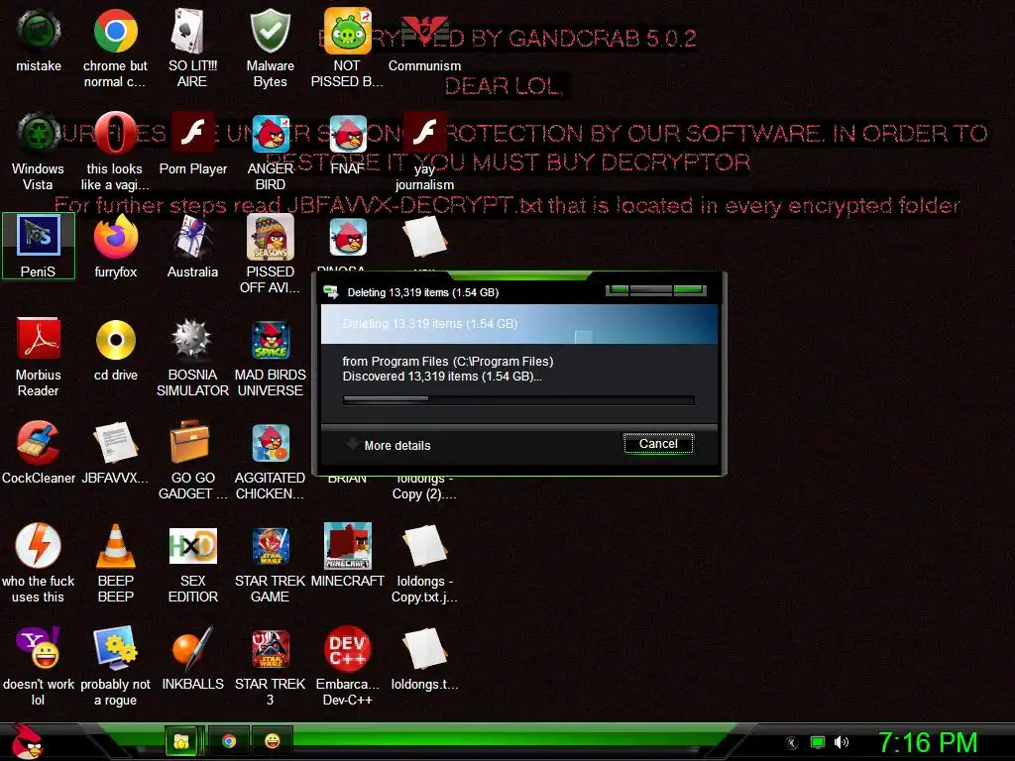Open Chrome from the taskbar
The height and width of the screenshot is (761, 1015).
[229, 741]
